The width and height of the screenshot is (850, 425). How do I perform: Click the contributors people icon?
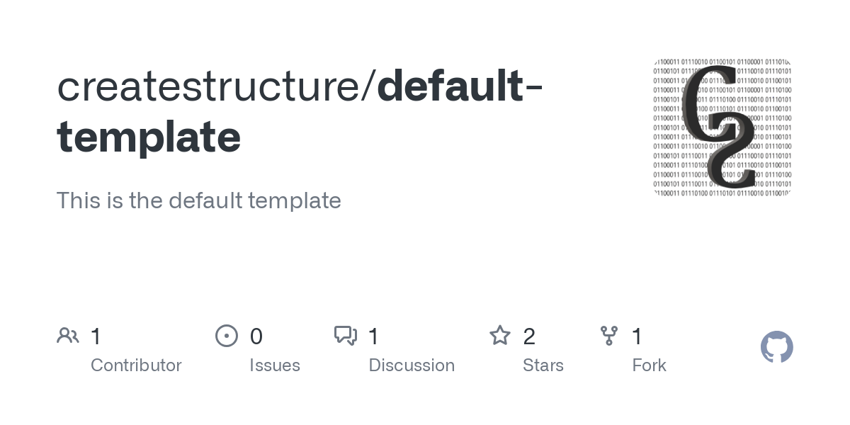tap(68, 336)
